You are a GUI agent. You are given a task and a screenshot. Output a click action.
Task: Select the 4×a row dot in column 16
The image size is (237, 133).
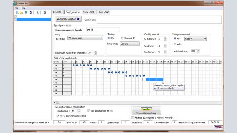coord(126,76)
